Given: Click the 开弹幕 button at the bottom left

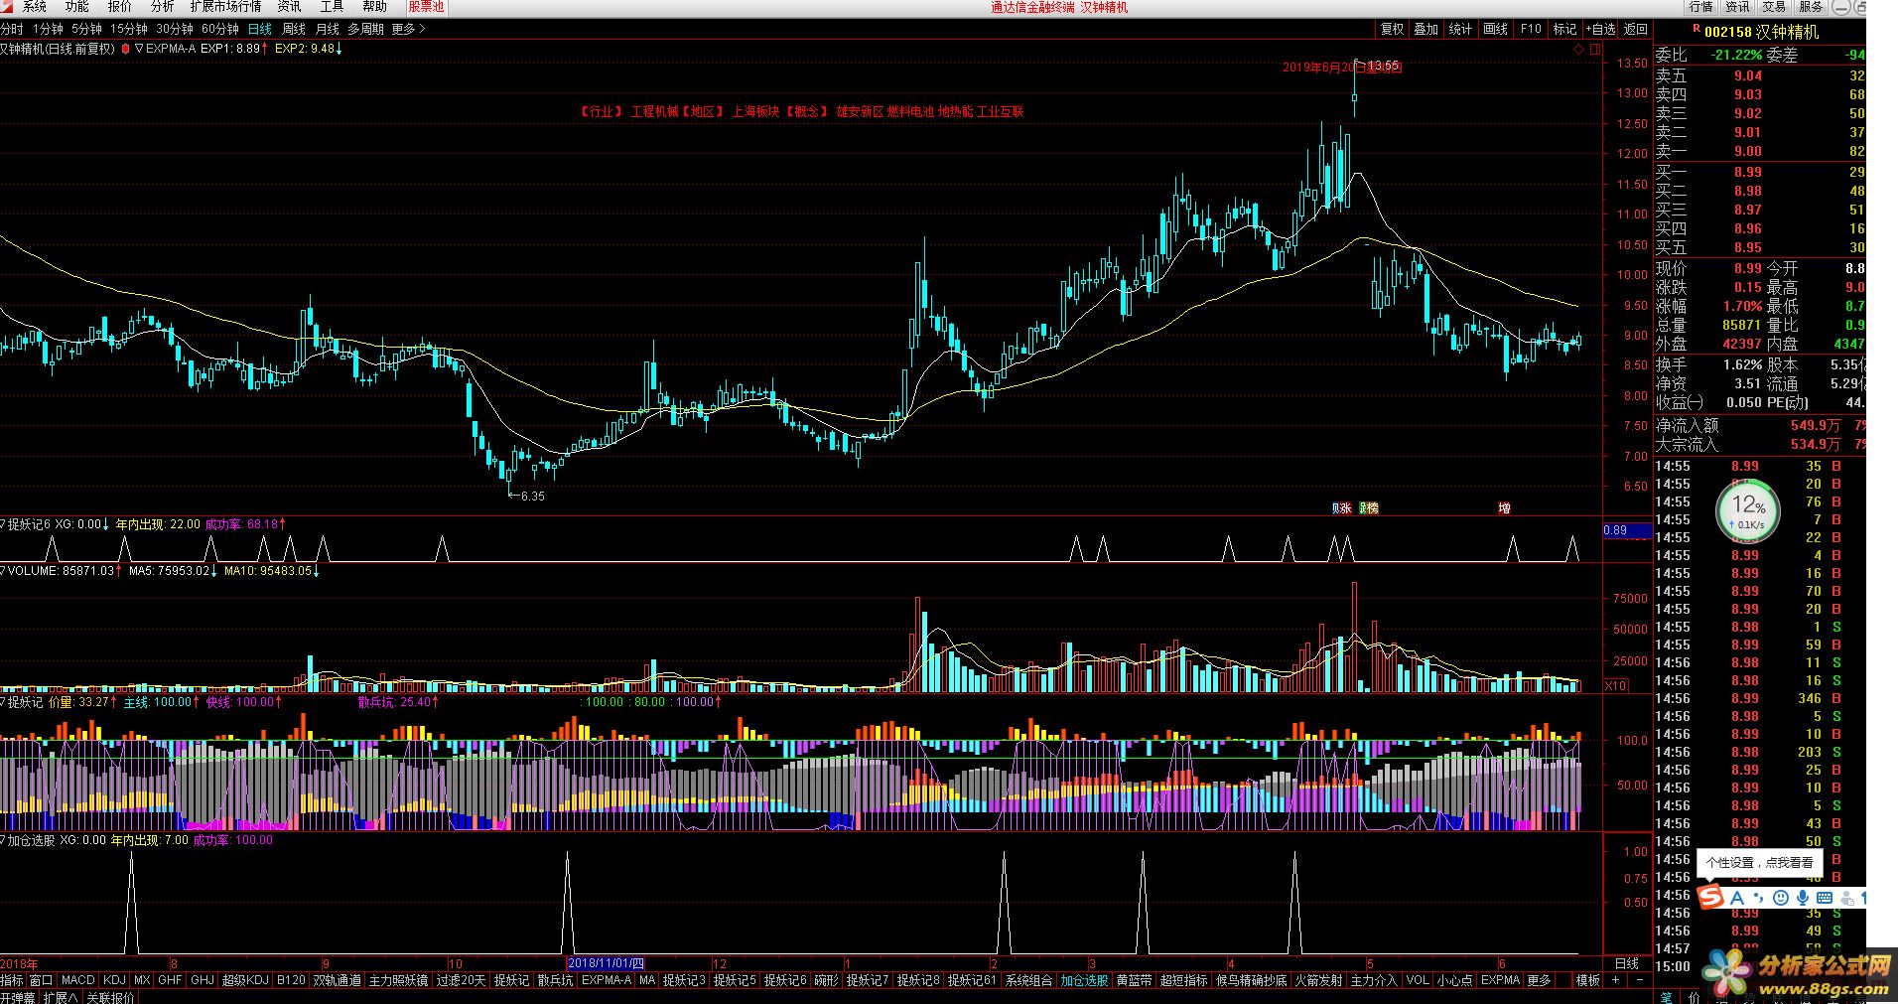Looking at the screenshot, I should 19,997.
